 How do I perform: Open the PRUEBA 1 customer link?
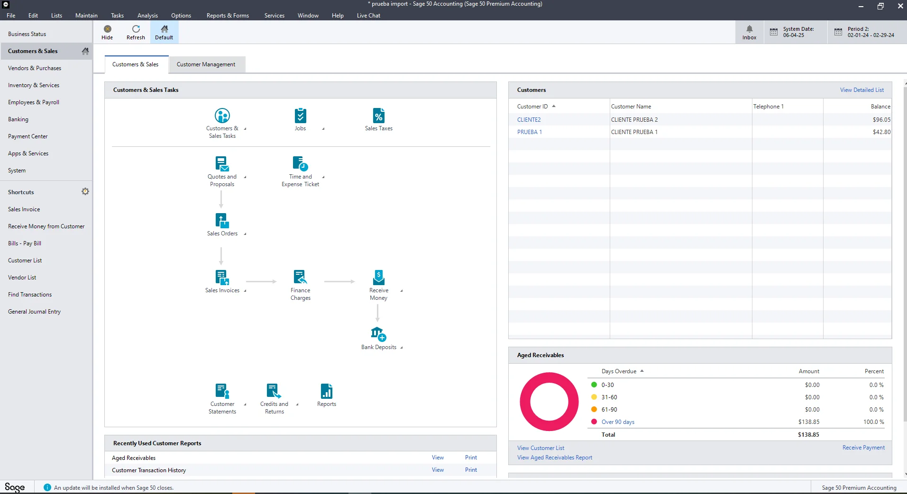[529, 132]
